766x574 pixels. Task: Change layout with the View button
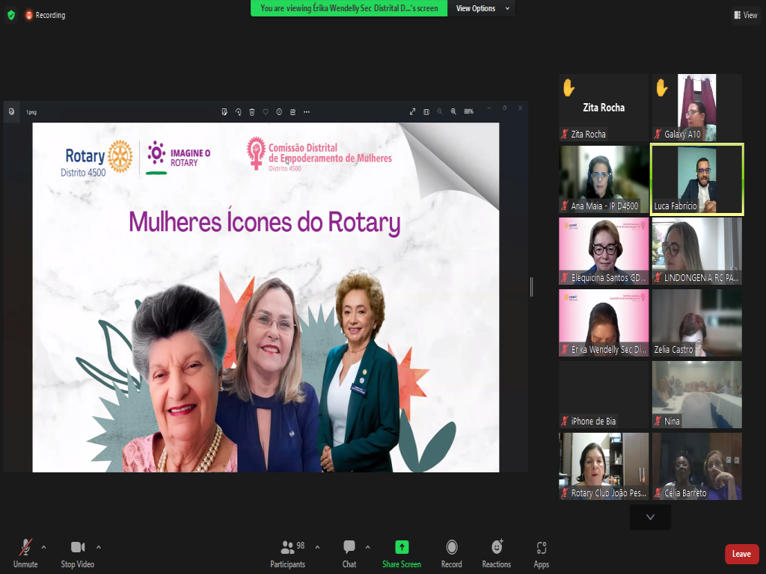[746, 15]
